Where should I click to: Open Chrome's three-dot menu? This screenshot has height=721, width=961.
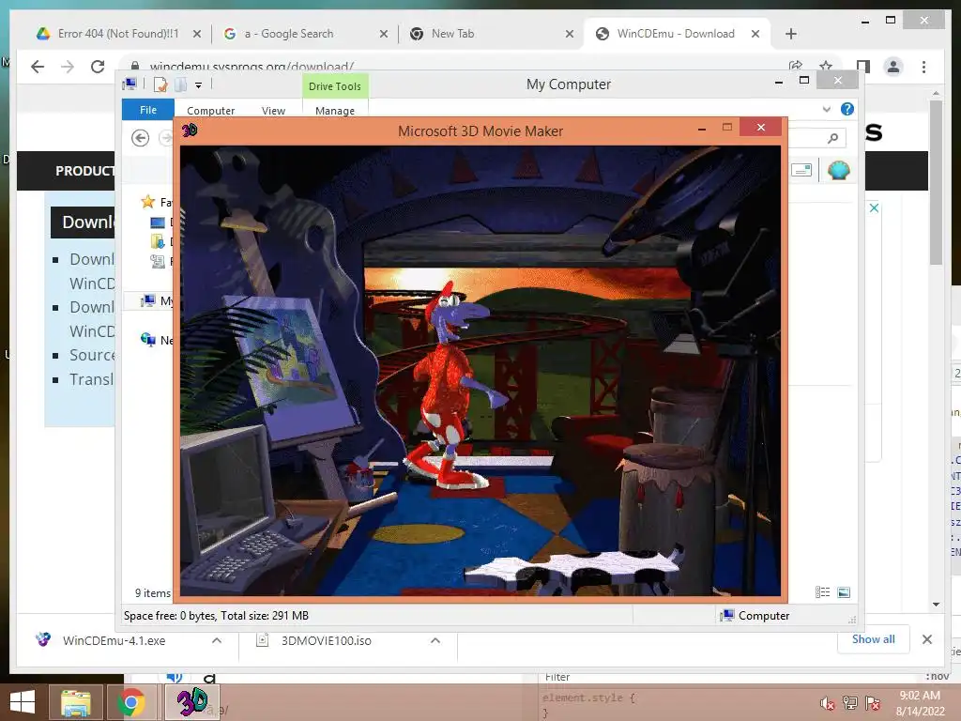(924, 67)
